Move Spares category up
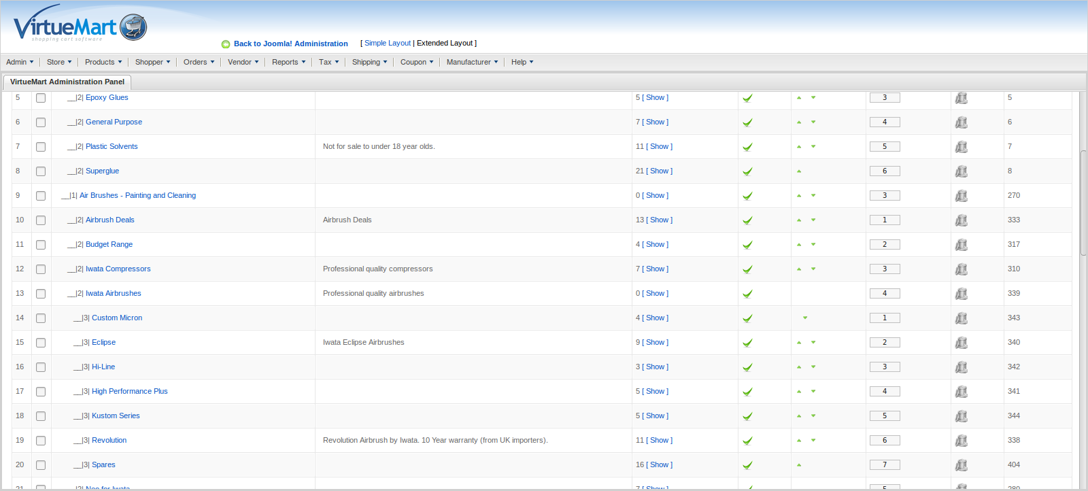The height and width of the screenshot is (491, 1088). [799, 465]
